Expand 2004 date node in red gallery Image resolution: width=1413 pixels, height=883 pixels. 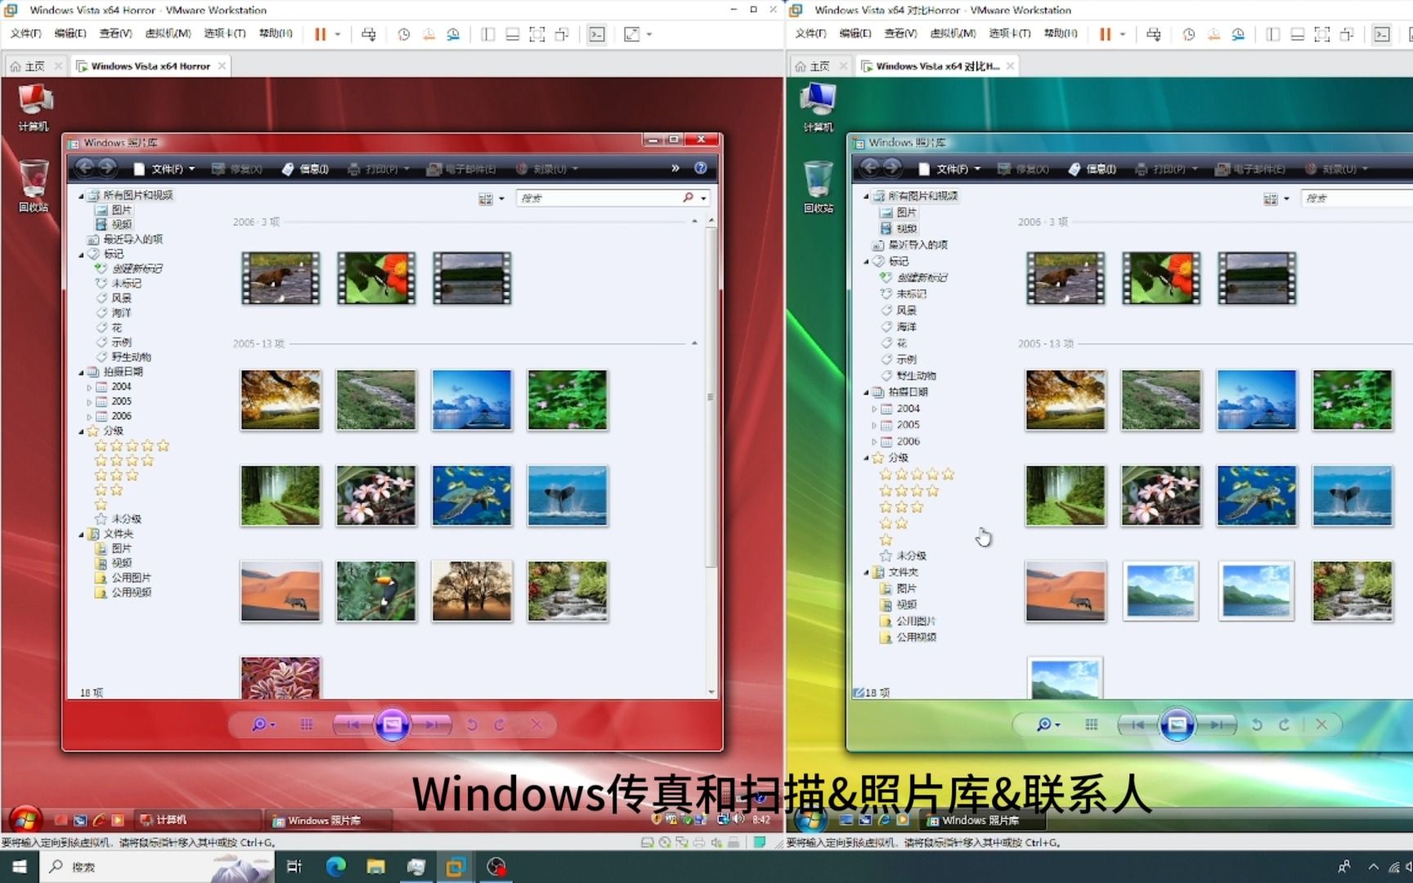(89, 387)
